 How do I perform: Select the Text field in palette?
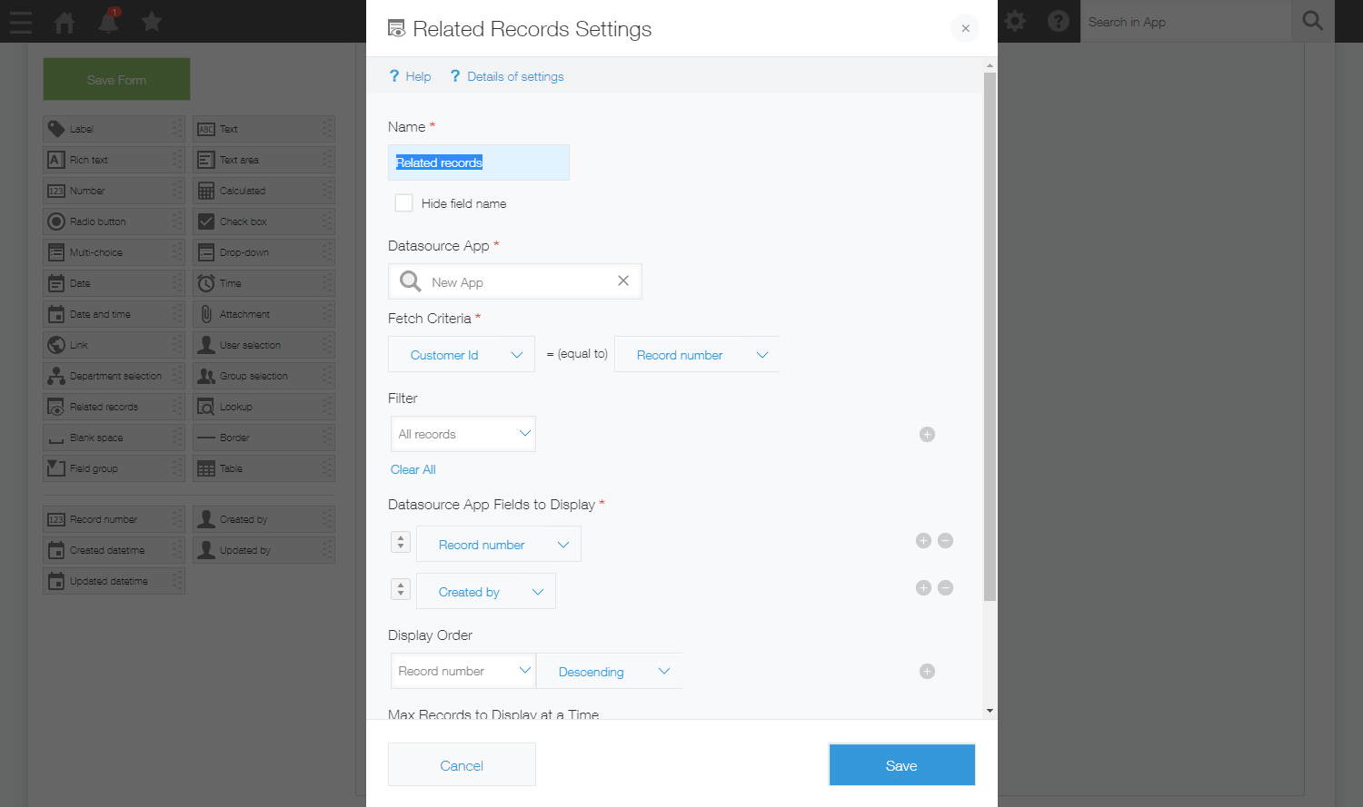[x=264, y=129]
